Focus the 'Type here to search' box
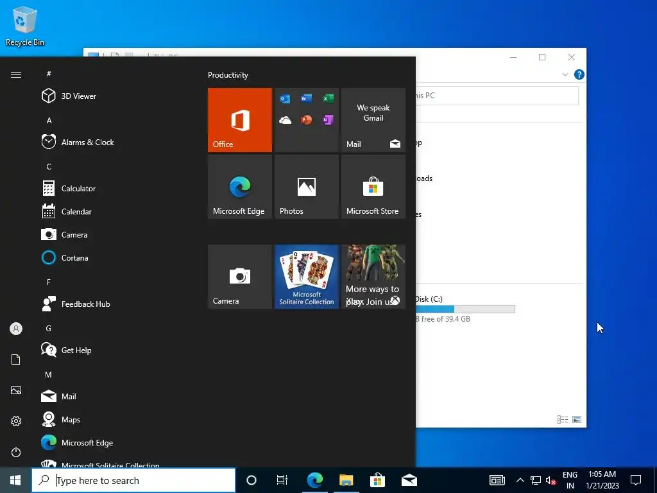The image size is (657, 493). (133, 480)
